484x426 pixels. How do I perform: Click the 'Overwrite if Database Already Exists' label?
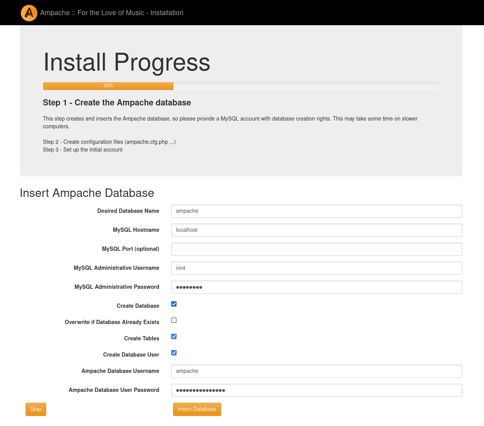[112, 322]
